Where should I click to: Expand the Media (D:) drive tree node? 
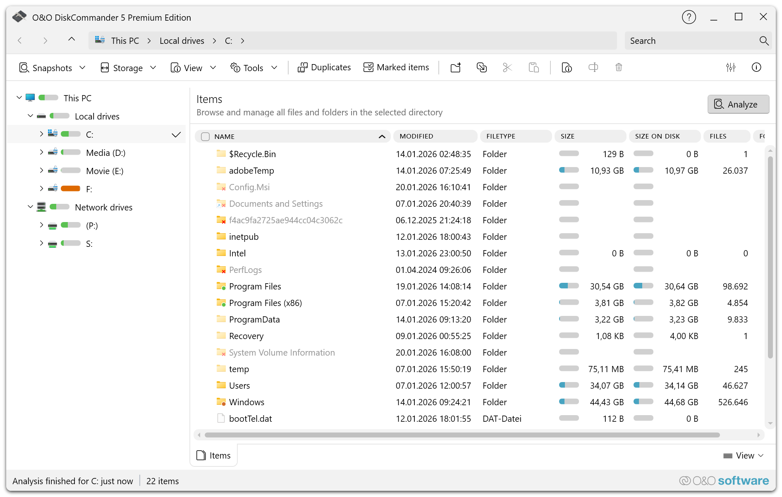point(41,153)
